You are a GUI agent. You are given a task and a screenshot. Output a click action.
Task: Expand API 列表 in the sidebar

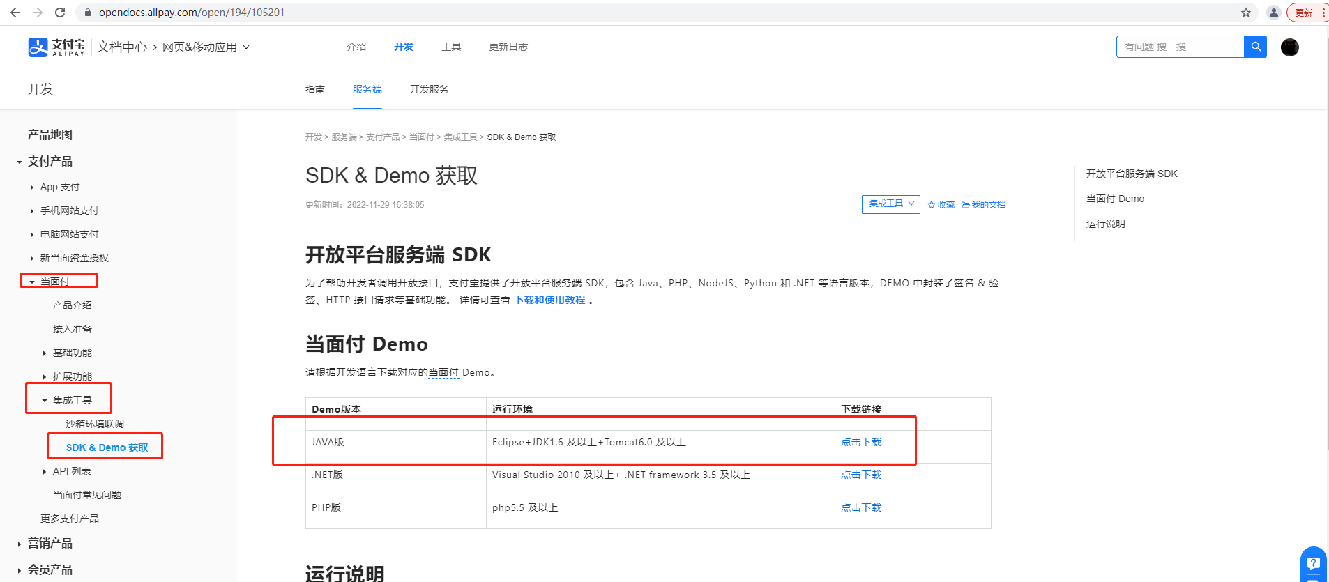[x=45, y=472]
